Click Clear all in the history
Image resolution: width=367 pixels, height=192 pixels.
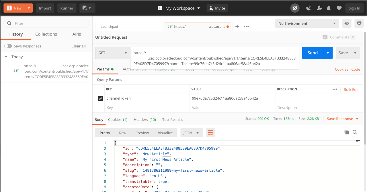pos(79,46)
